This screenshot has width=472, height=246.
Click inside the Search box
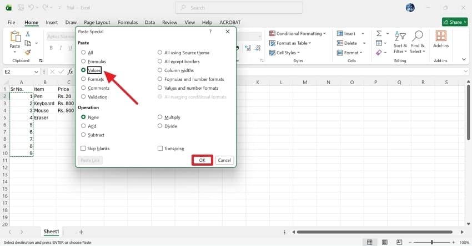[239, 8]
